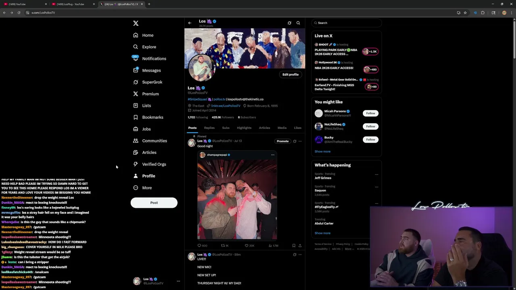
Task: Open the 425.1K Followers list
Action: click(x=223, y=117)
